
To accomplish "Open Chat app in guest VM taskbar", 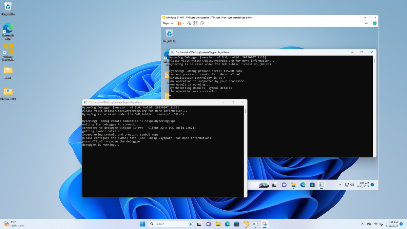I will 284,185.
